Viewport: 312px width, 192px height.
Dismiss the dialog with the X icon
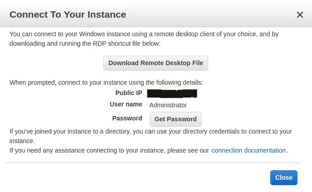300,14
